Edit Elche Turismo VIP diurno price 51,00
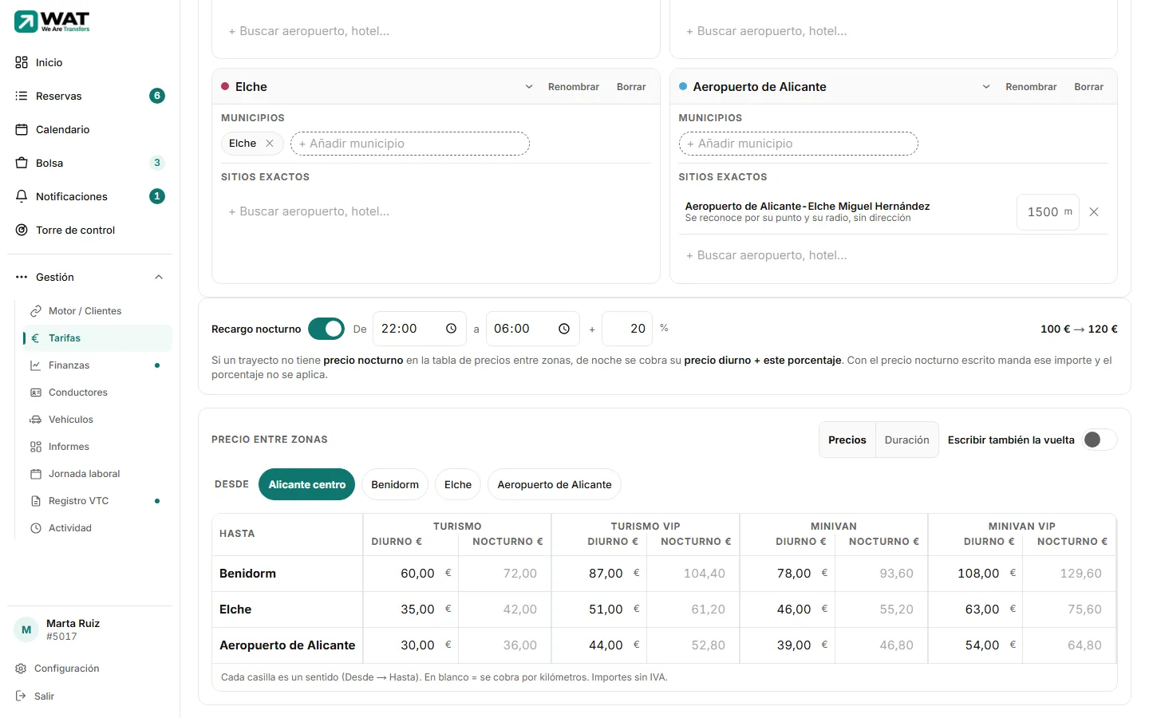This screenshot has width=1149, height=718. (x=598, y=610)
